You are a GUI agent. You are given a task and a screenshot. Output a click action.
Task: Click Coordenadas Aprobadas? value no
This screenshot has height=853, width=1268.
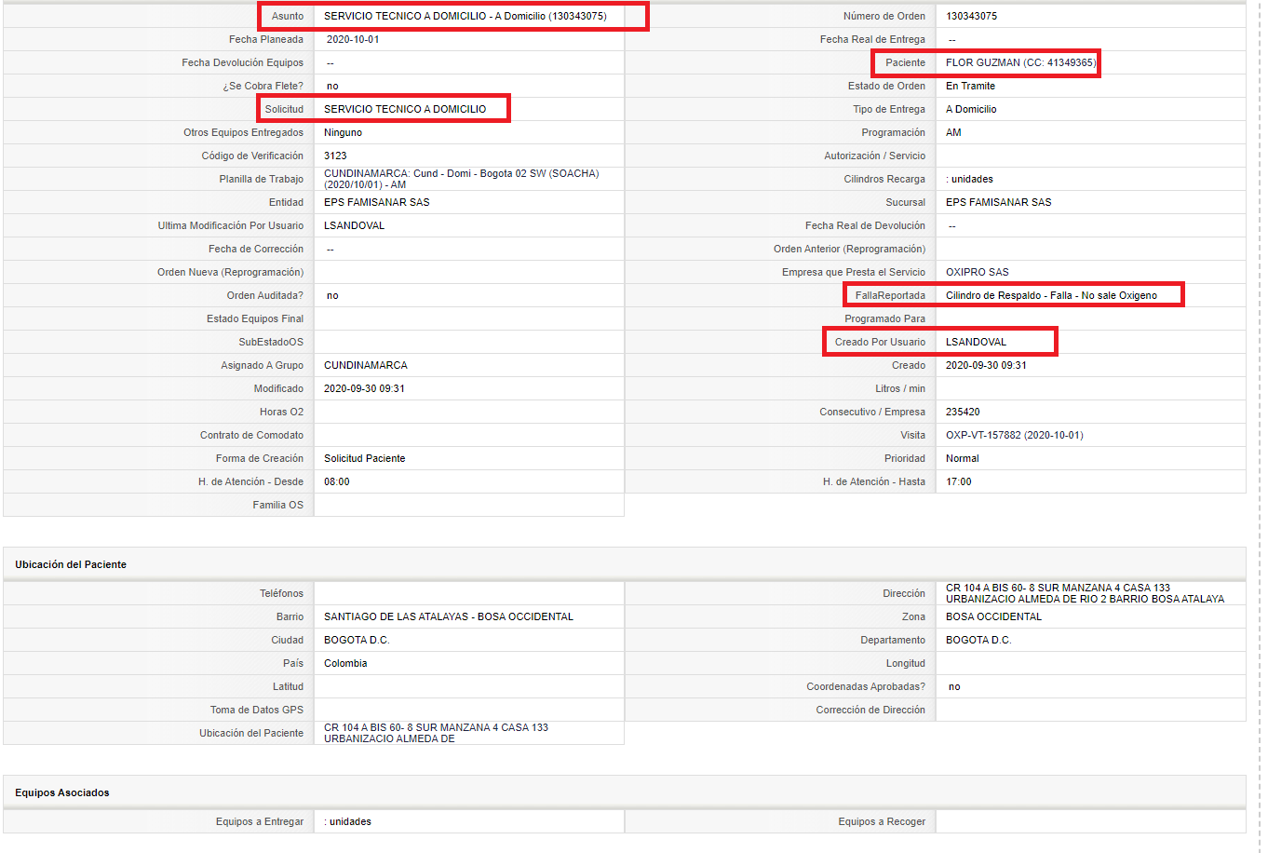954,686
